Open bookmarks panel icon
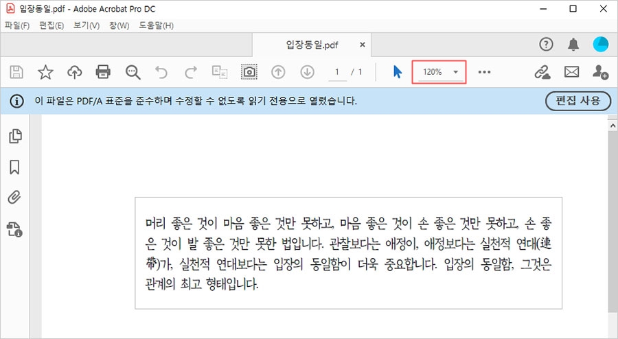The height and width of the screenshot is (339, 618). [14, 167]
